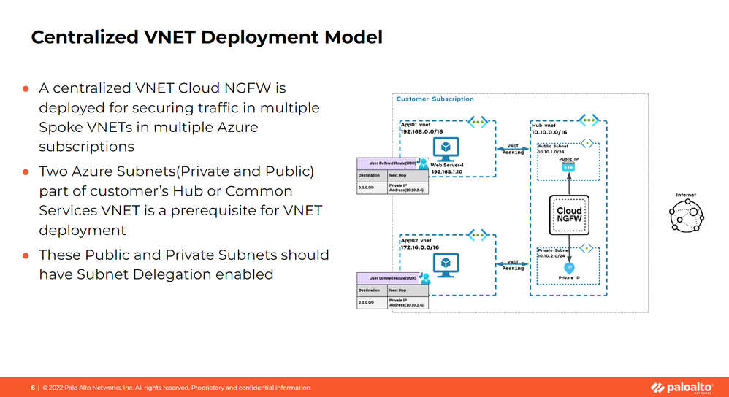Click the Customer Subscription label
This screenshot has width=729, height=397.
point(435,99)
